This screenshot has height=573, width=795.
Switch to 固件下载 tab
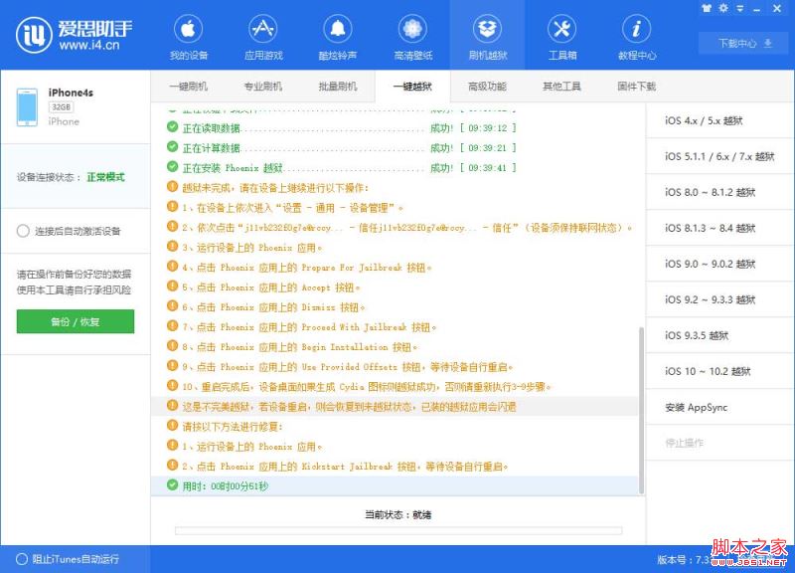coord(637,87)
